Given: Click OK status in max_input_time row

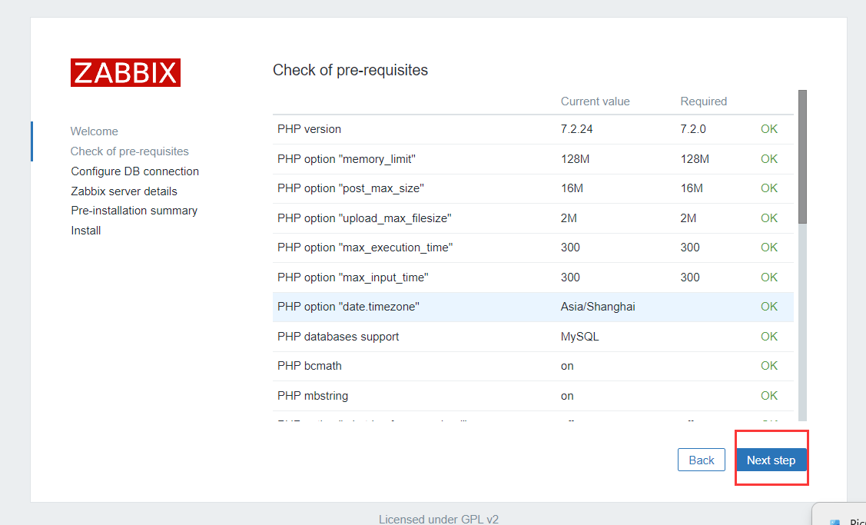Looking at the screenshot, I should point(768,277).
